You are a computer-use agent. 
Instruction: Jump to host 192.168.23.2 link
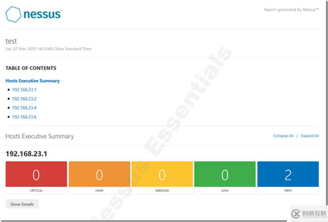click(x=24, y=99)
